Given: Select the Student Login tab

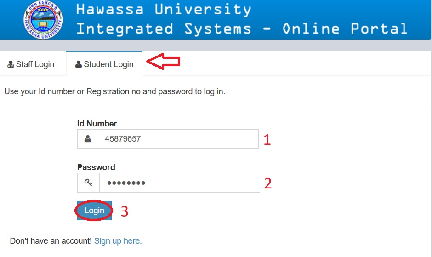Looking at the screenshot, I should (104, 64).
